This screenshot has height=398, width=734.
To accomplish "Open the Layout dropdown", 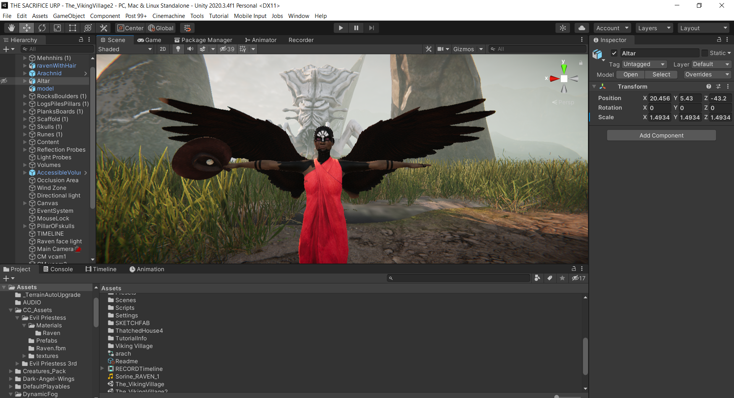I will point(704,28).
